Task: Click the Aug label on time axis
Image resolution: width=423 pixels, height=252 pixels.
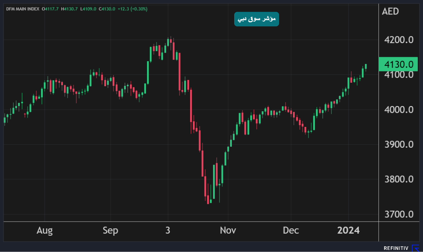Action: [x=45, y=231]
